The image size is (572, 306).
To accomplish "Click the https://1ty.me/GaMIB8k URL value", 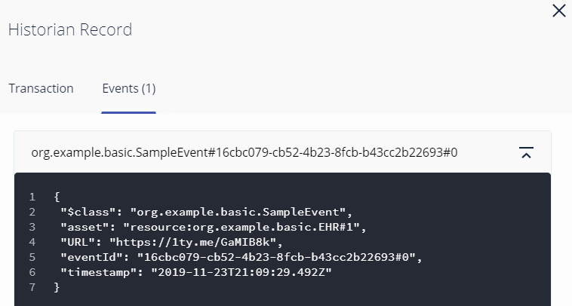I will click(x=195, y=242).
